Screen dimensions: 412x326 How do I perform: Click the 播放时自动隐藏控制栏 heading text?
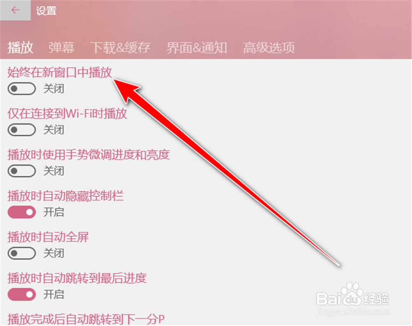pyautogui.click(x=66, y=196)
